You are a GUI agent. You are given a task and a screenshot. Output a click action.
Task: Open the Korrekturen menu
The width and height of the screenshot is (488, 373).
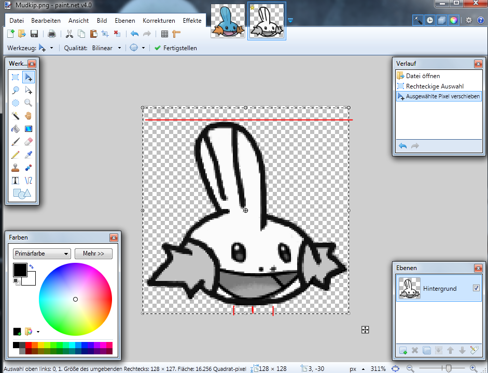click(159, 21)
